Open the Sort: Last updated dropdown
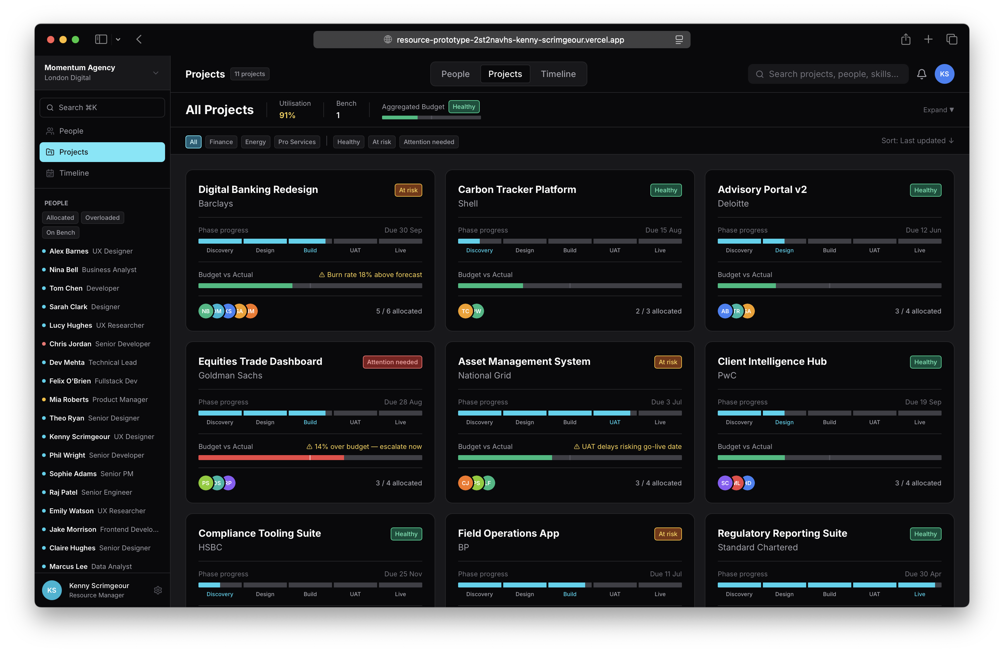 point(917,140)
